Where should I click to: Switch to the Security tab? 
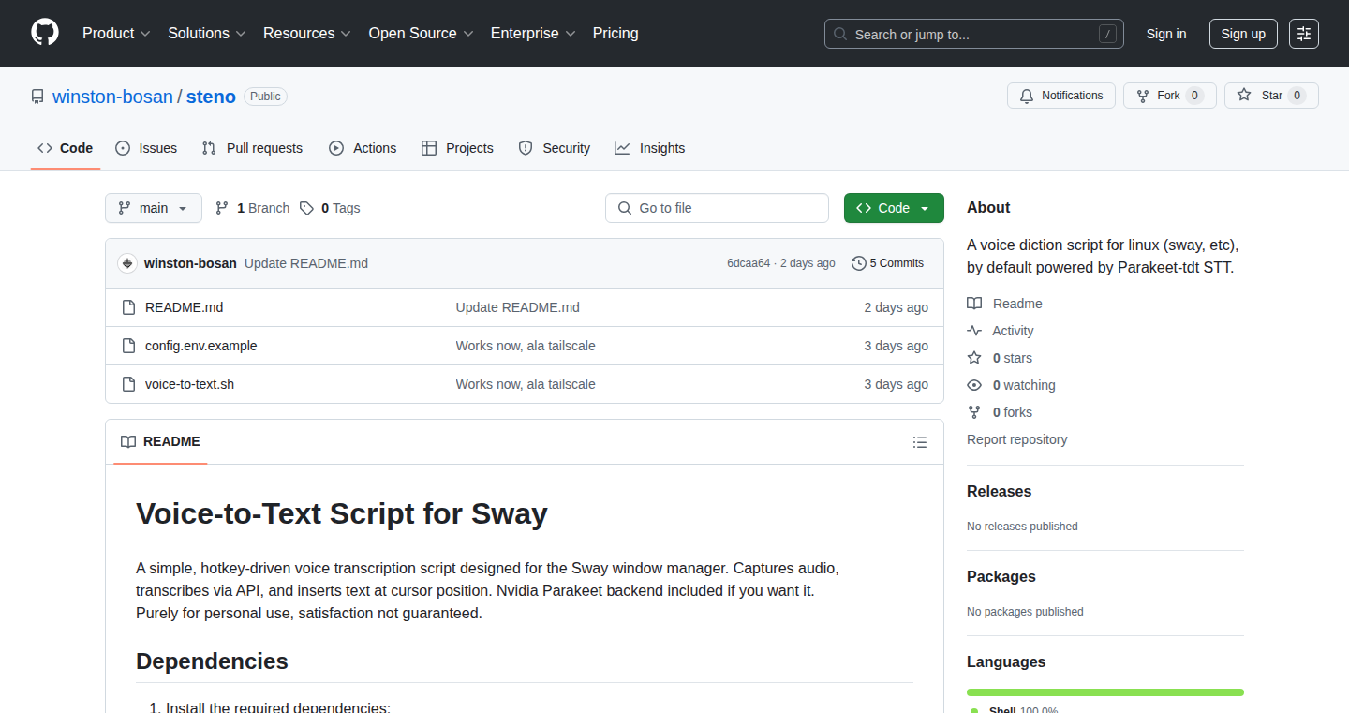(x=555, y=148)
